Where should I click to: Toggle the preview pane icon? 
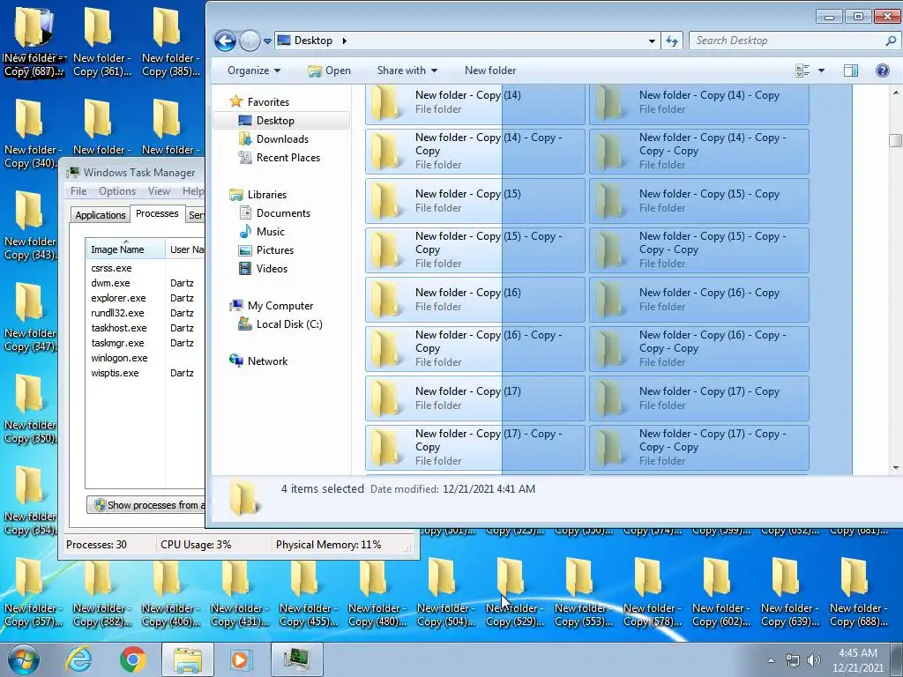(x=851, y=71)
